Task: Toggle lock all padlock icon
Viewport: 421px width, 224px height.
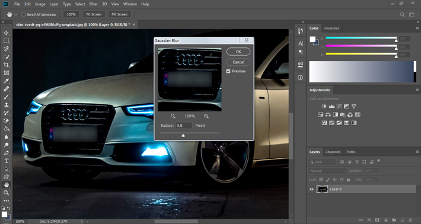Action: click(349, 180)
